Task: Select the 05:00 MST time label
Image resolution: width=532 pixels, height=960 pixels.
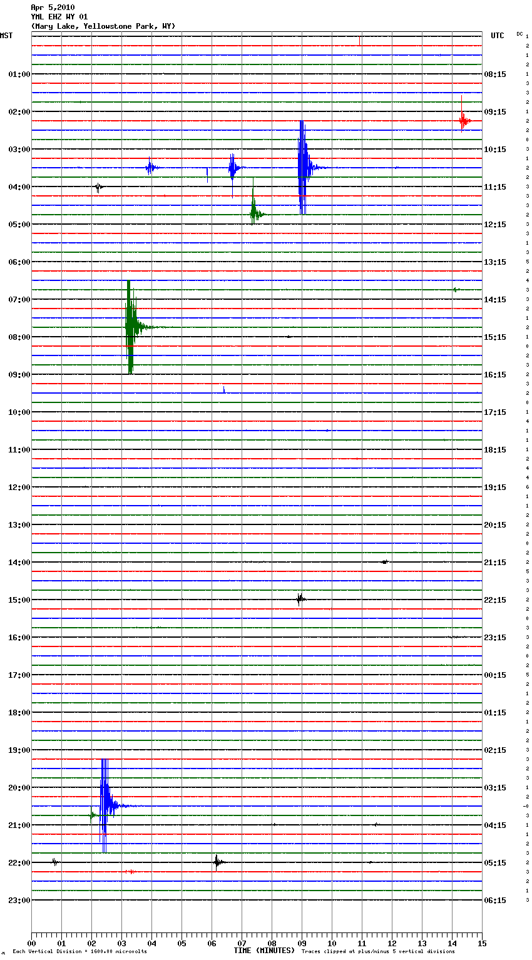Action: click(x=19, y=225)
